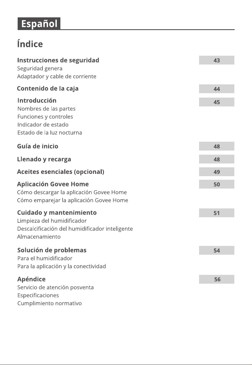This screenshot has width=252, height=365.
Task: Open the Instrucciones de seguridad section
Action: coord(58,60)
